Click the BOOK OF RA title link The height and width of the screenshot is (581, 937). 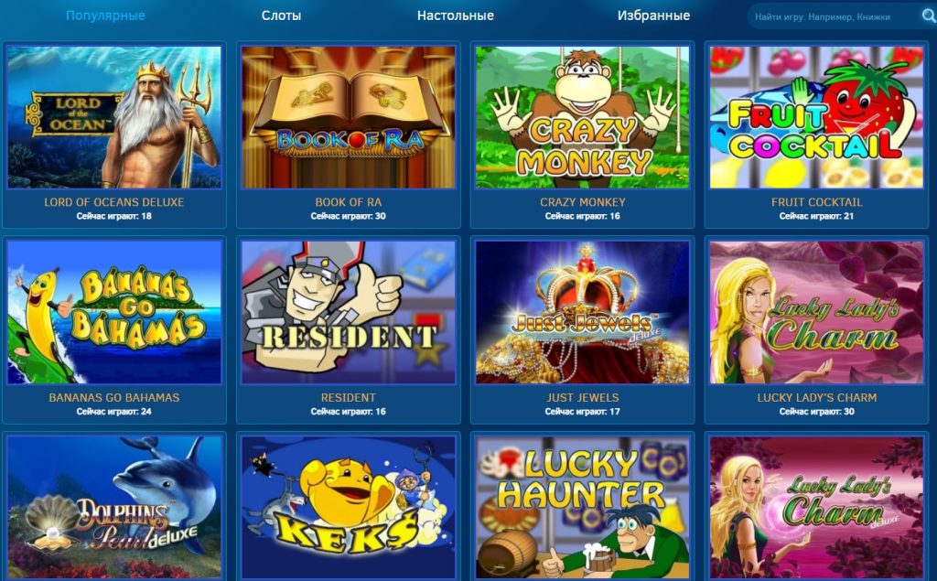point(349,202)
